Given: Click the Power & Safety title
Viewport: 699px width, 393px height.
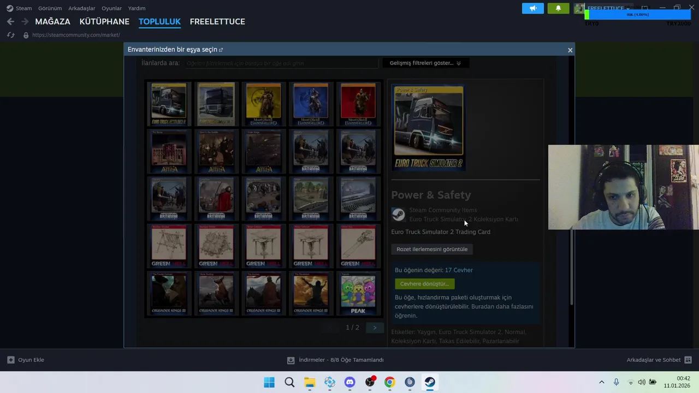Looking at the screenshot, I should pyautogui.click(x=431, y=195).
